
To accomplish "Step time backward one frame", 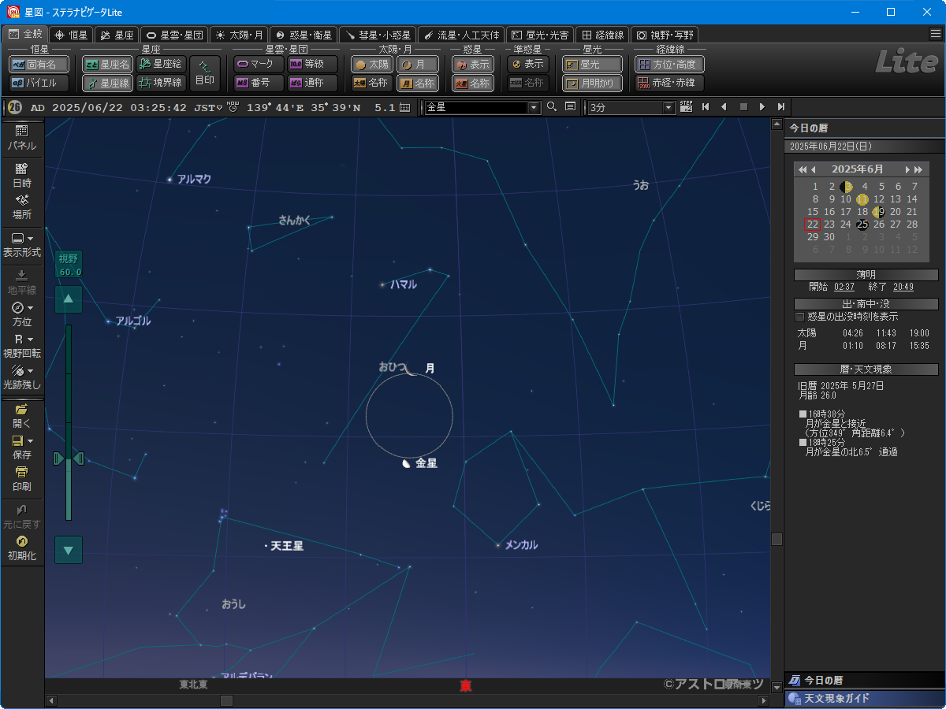I will pyautogui.click(x=724, y=106).
